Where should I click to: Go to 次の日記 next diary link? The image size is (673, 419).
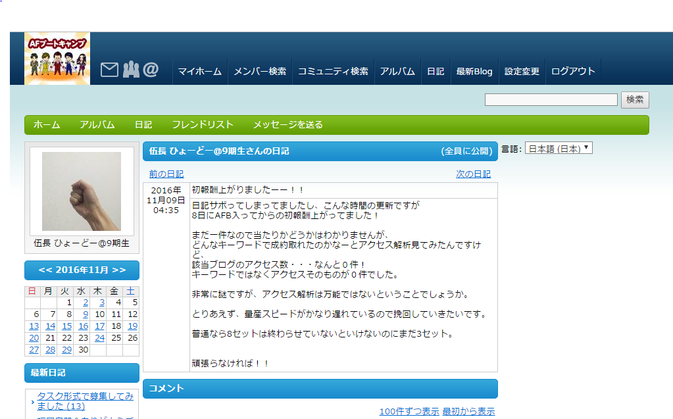pos(473,174)
